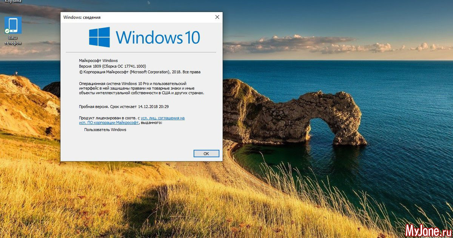Click the Ваш телефон label text
The width and height of the screenshot is (453, 238).
pyautogui.click(x=13, y=40)
